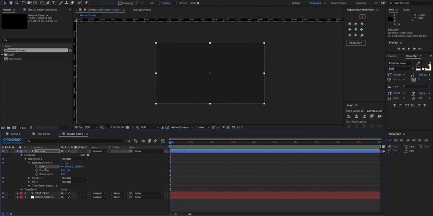Switch to the Libraries workspace
Image resolution: width=433 pixels, height=216 pixels.
pyautogui.click(x=361, y=3)
